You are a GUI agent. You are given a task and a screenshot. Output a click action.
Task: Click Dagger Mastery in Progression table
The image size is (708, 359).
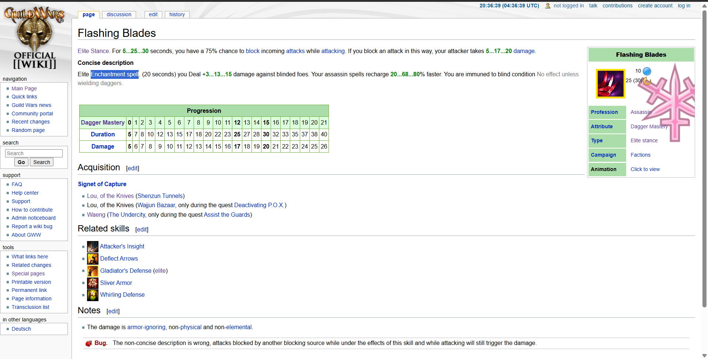tap(103, 122)
